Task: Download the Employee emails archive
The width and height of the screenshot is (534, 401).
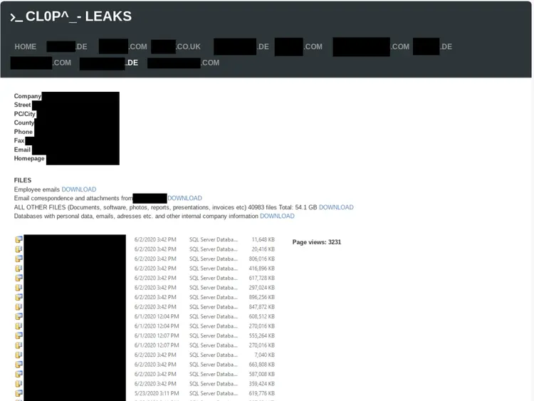Action: pyautogui.click(x=78, y=189)
